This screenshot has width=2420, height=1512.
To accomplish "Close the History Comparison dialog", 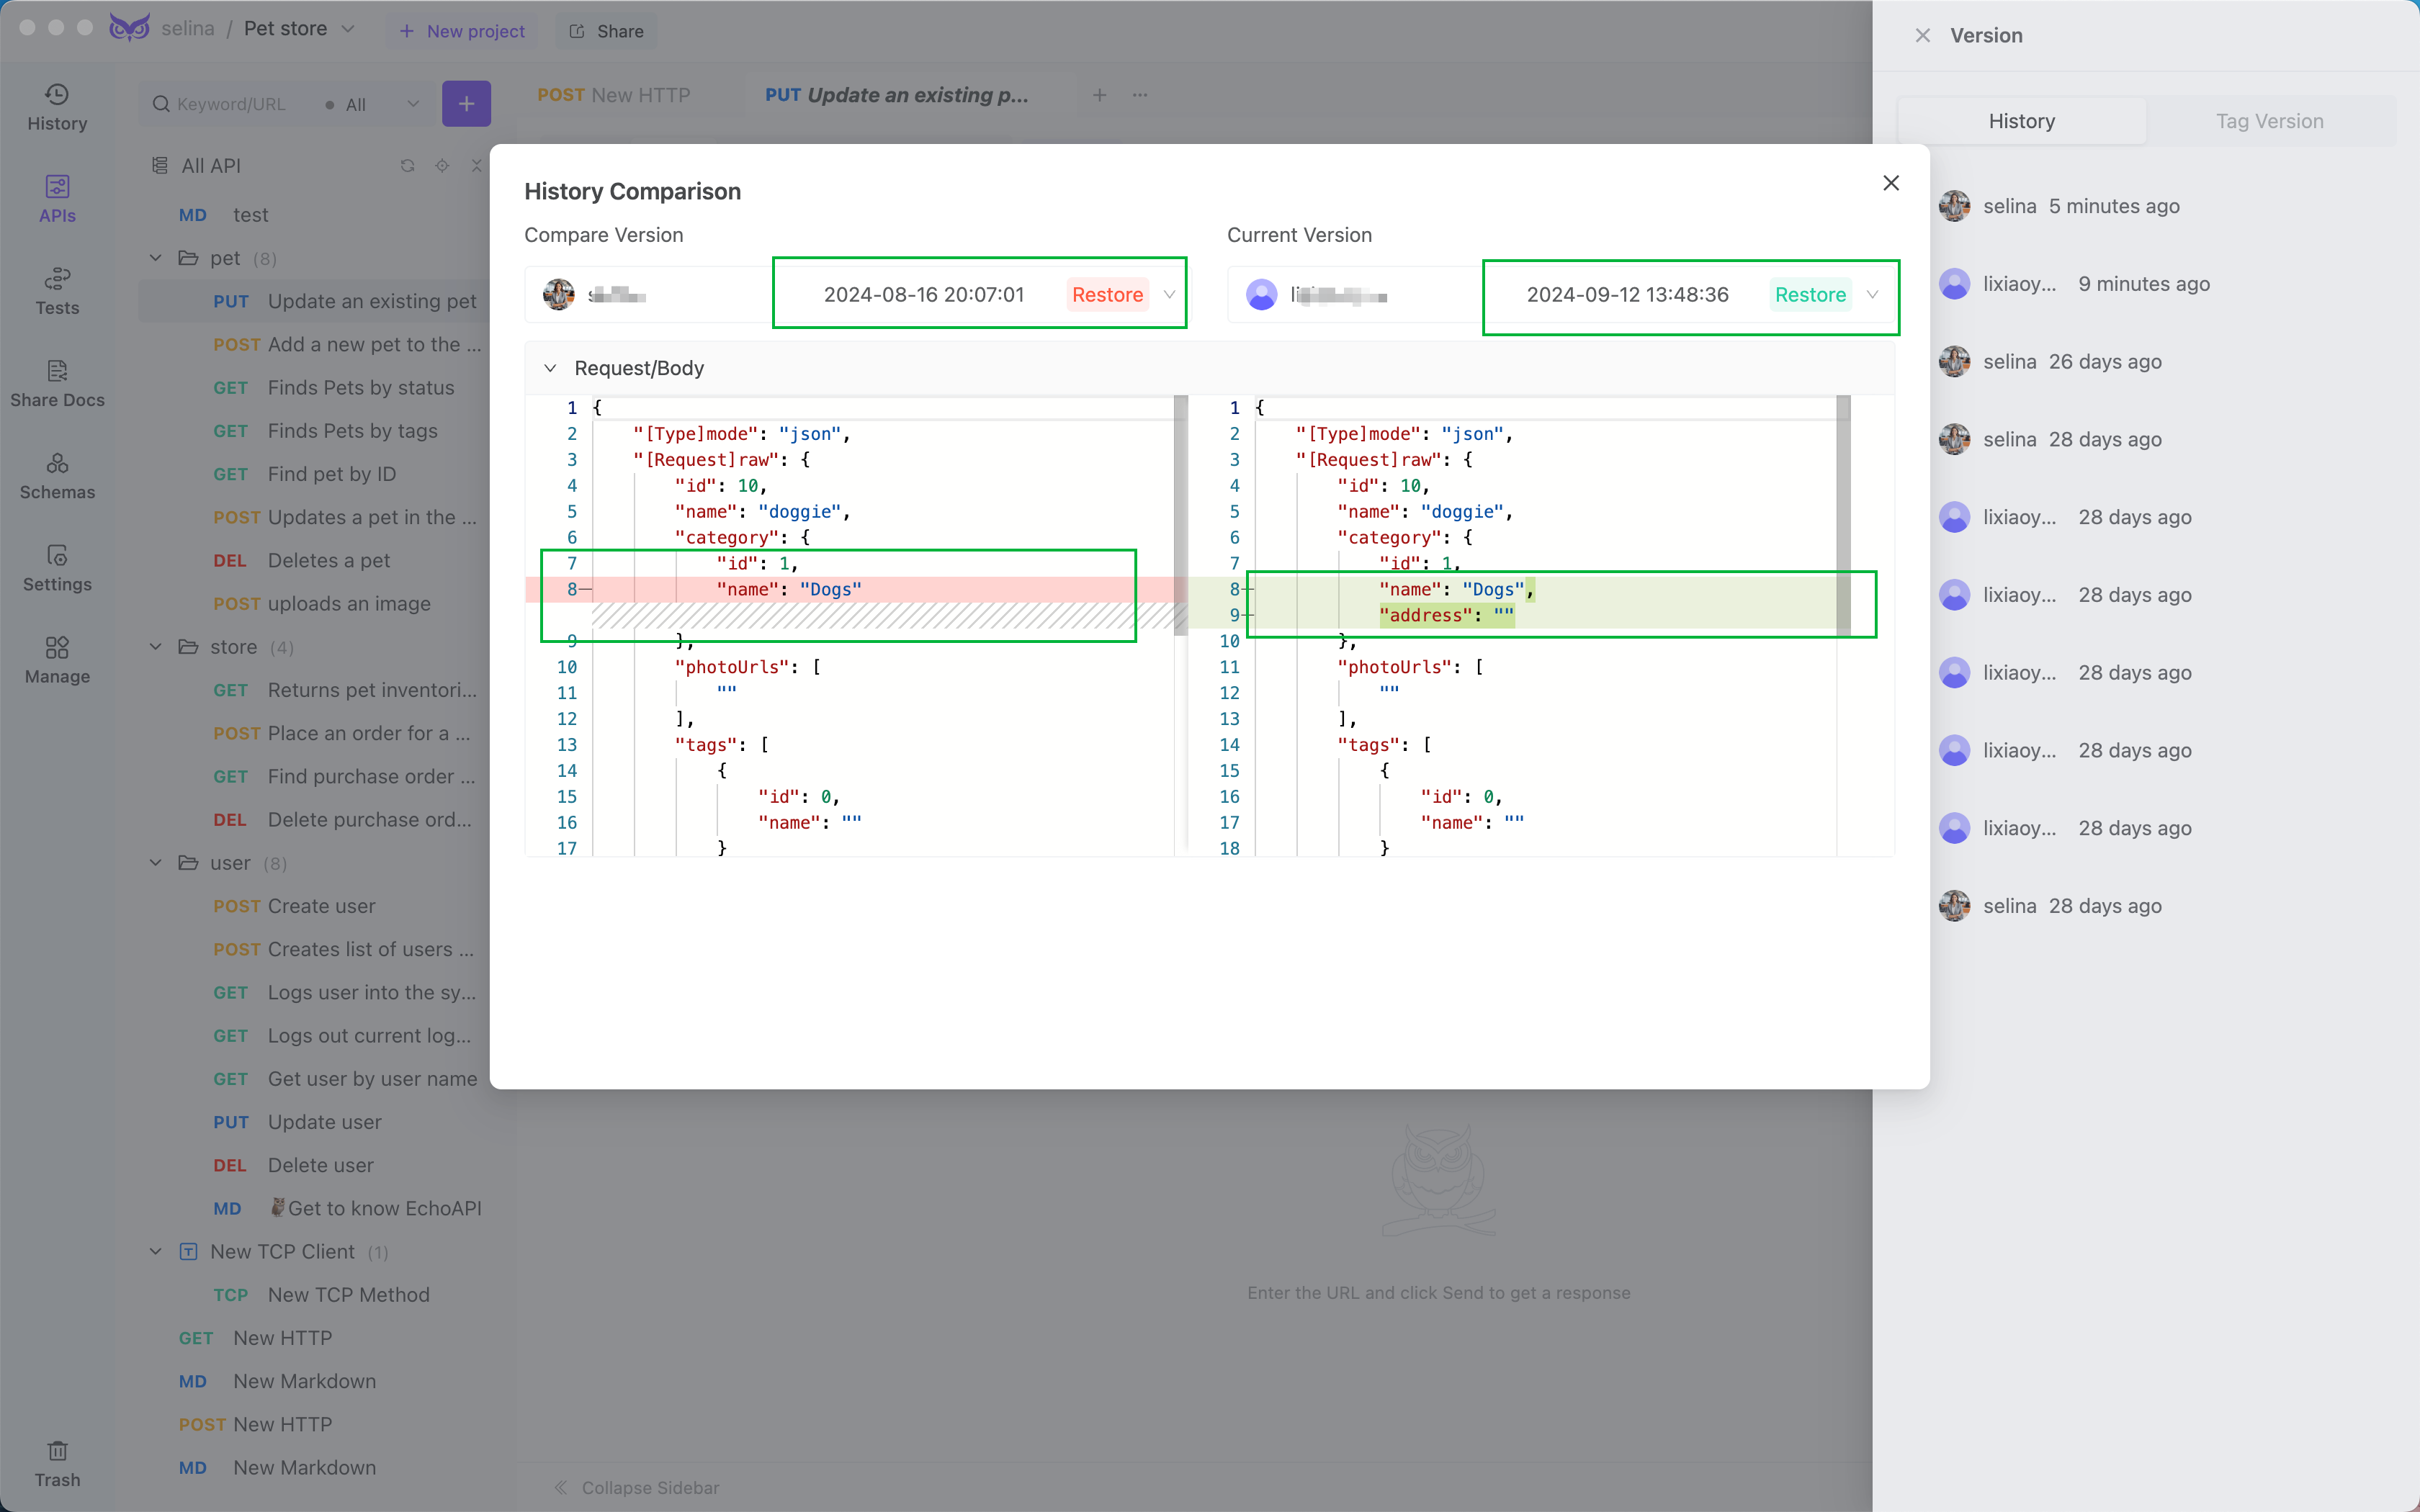I will click(x=1890, y=183).
